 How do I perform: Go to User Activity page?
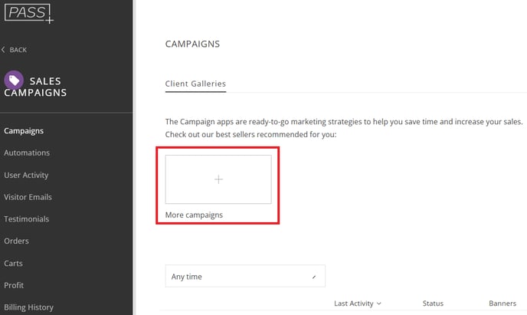[26, 176]
